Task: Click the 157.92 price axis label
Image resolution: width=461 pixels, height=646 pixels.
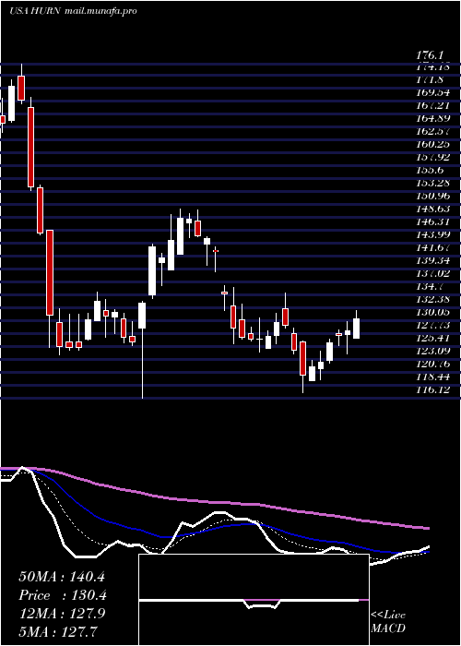Action: tap(434, 158)
